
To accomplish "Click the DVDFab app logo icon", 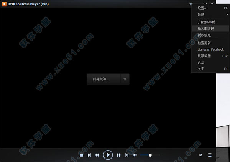I will coord(4,3).
